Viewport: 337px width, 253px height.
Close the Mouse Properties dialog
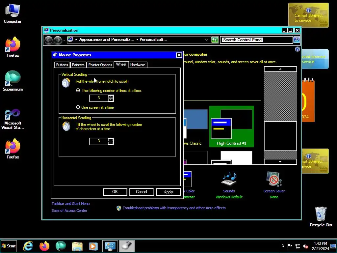[x=179, y=55]
